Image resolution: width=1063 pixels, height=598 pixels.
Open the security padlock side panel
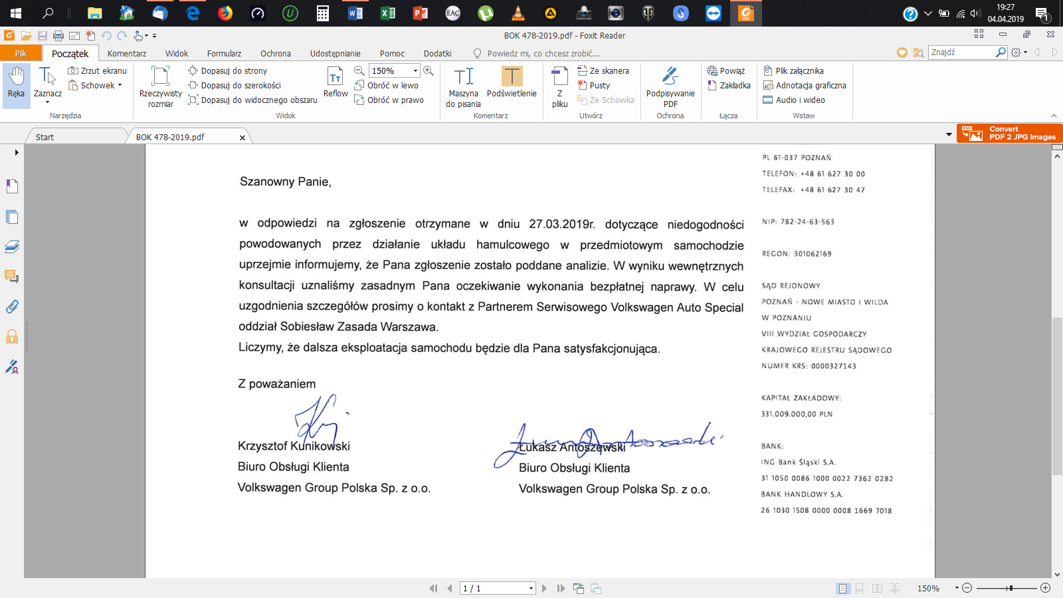click(12, 336)
